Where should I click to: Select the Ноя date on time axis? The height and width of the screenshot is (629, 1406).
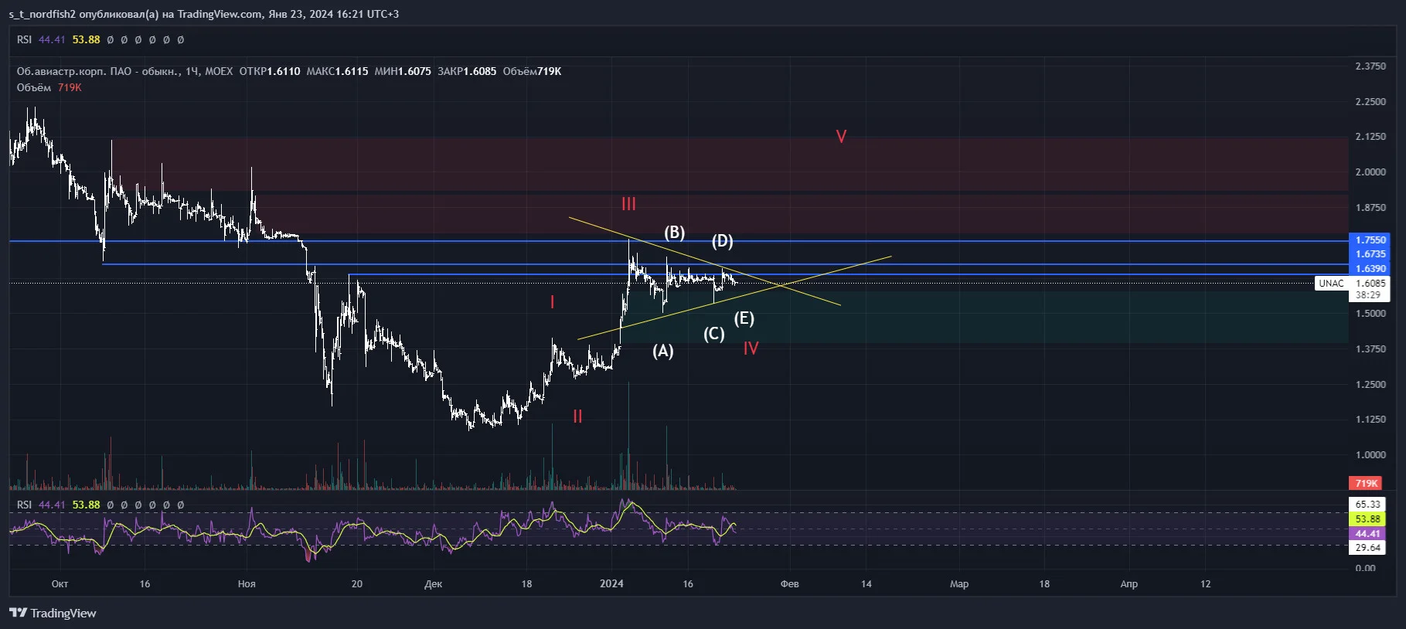247,584
